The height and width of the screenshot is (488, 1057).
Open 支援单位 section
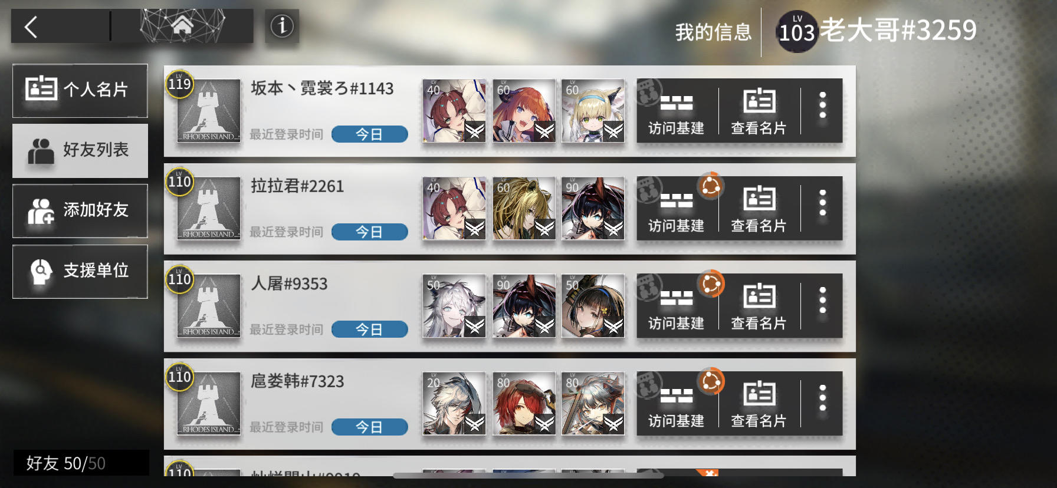pos(80,271)
